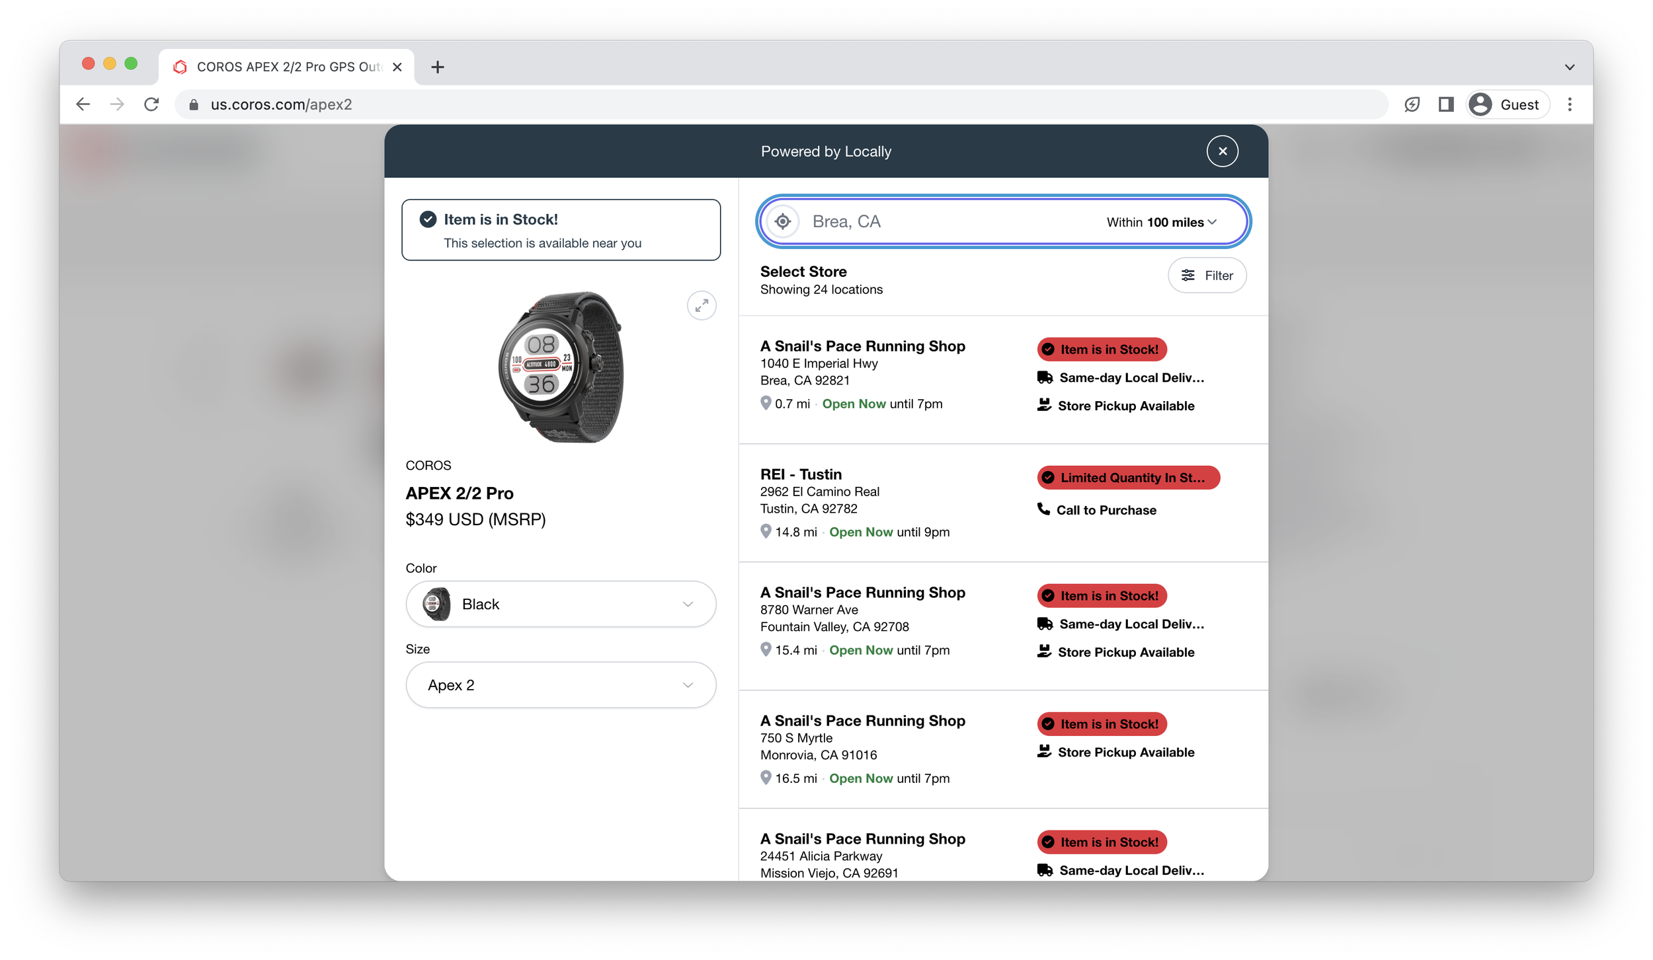Click the phone icon beside Call to Purchase
This screenshot has width=1653, height=960.
point(1043,509)
